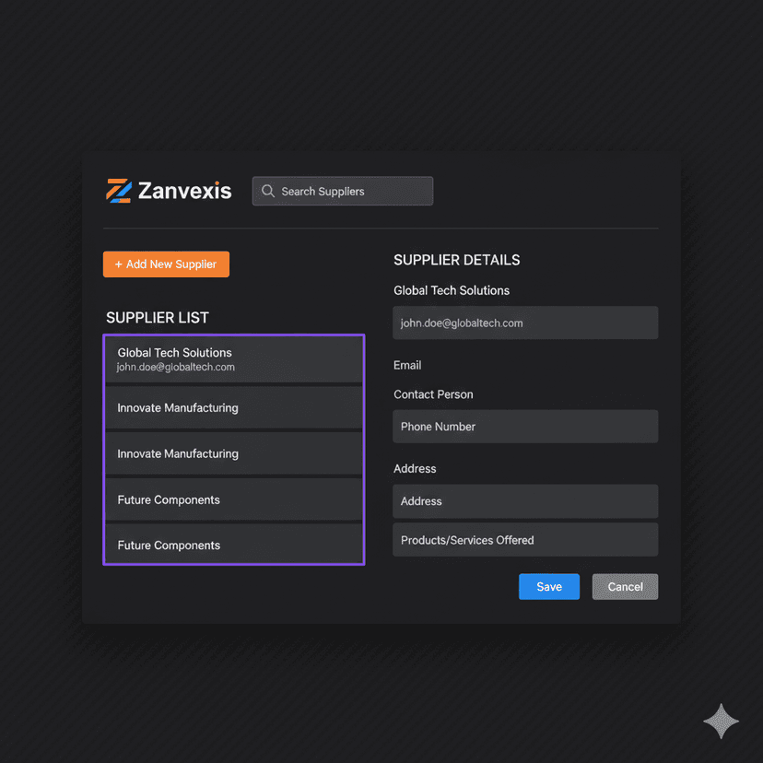The image size is (763, 763).
Task: Save the supplier details
Action: pyautogui.click(x=549, y=587)
